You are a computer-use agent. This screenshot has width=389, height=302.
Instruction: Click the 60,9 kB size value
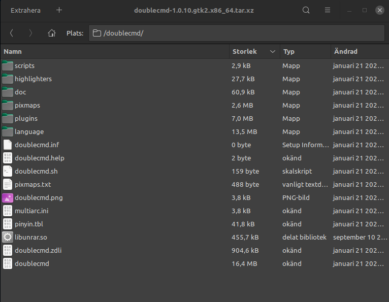click(243, 92)
